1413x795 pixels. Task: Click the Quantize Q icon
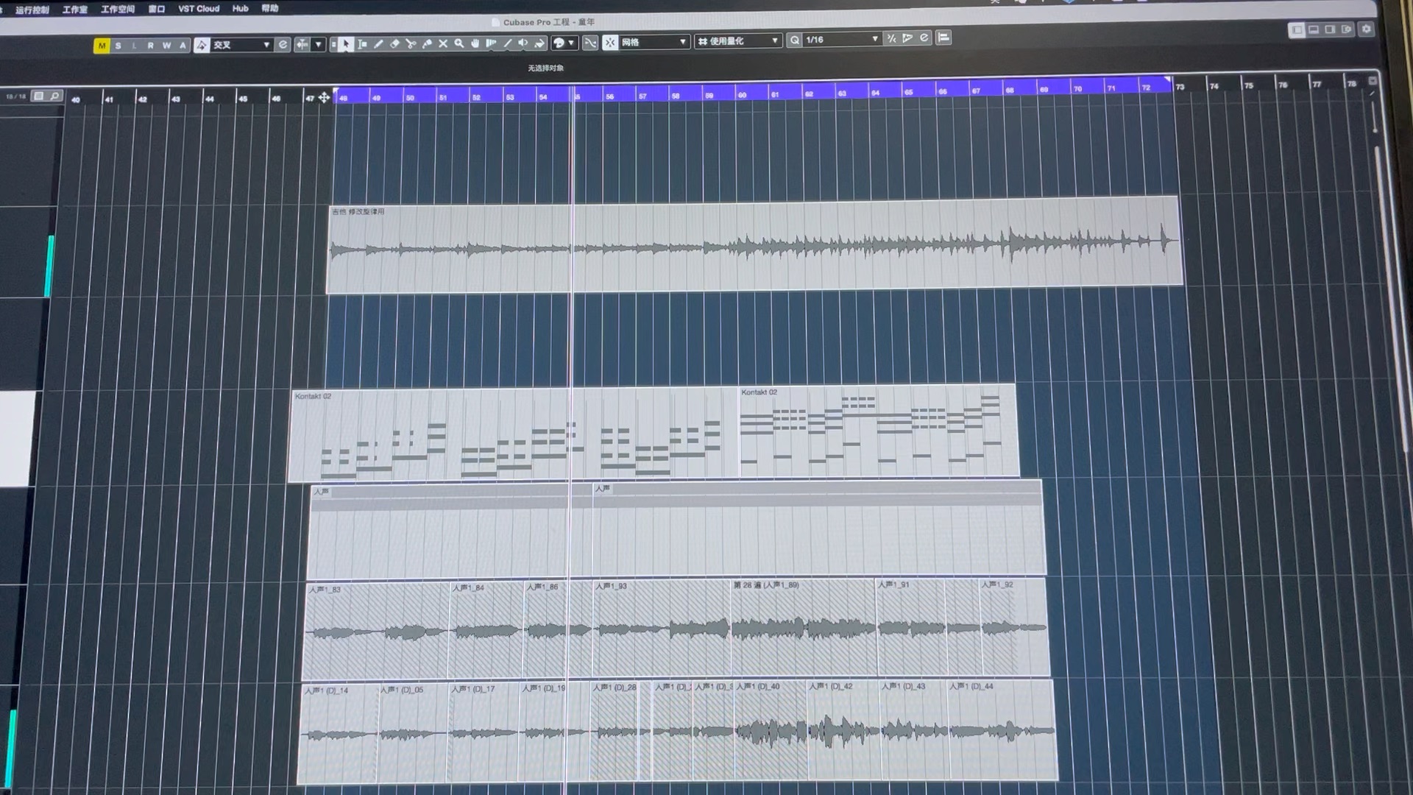[x=794, y=40]
